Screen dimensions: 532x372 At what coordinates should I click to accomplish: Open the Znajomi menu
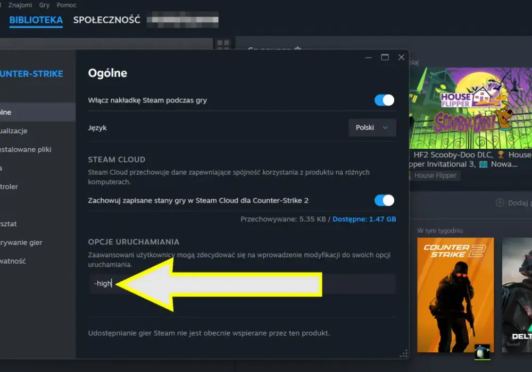click(20, 5)
